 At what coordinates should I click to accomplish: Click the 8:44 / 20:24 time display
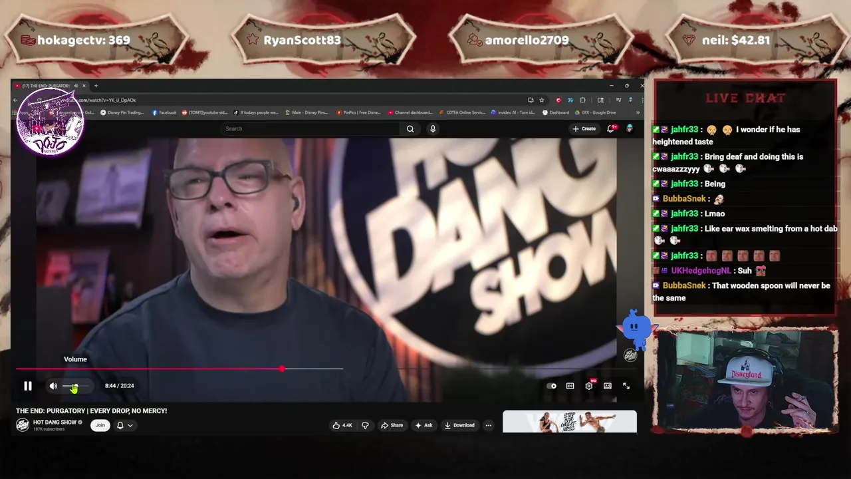120,386
